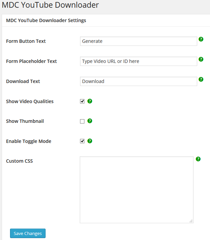Focus the Form Placeholder Text input field
This screenshot has width=210, height=240.
tap(138, 61)
